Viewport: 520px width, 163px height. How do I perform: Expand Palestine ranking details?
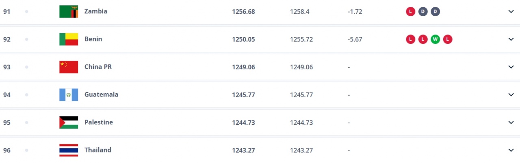tap(511, 122)
